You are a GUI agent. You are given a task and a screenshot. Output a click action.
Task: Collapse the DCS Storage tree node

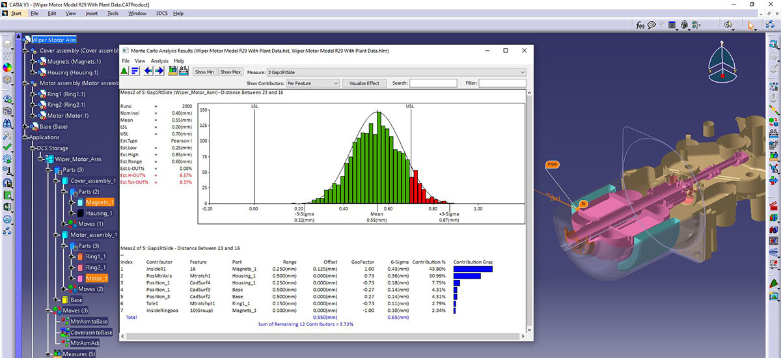point(33,148)
